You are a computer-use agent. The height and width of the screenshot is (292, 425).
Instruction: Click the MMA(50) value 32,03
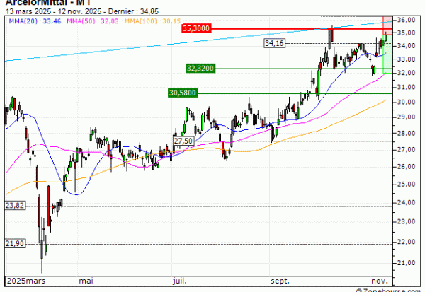pos(110,21)
